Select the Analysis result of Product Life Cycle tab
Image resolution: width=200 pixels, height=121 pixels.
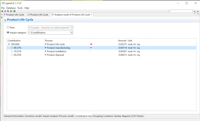coord(72,15)
